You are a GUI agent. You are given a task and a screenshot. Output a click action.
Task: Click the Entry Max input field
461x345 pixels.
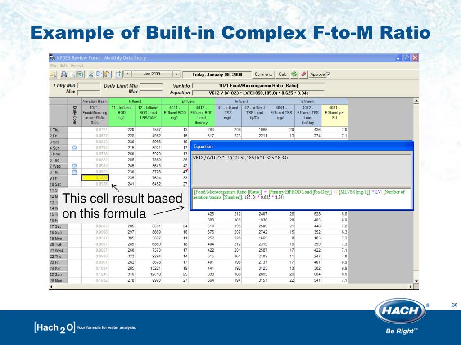[x=89, y=93]
